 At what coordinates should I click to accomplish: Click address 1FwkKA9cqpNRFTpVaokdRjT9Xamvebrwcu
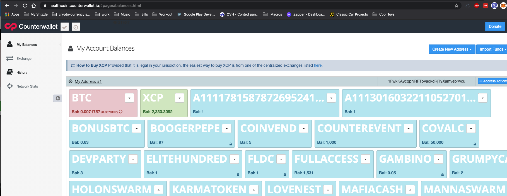tap(427, 81)
